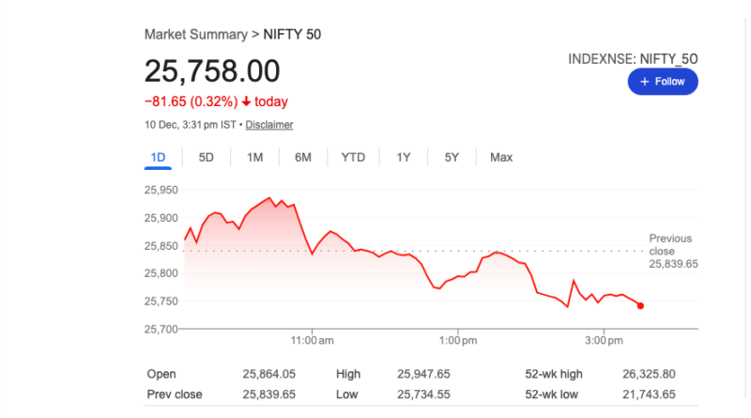Image resolution: width=751 pixels, height=418 pixels.
Task: Switch the chart to 6M
Action: tap(302, 157)
